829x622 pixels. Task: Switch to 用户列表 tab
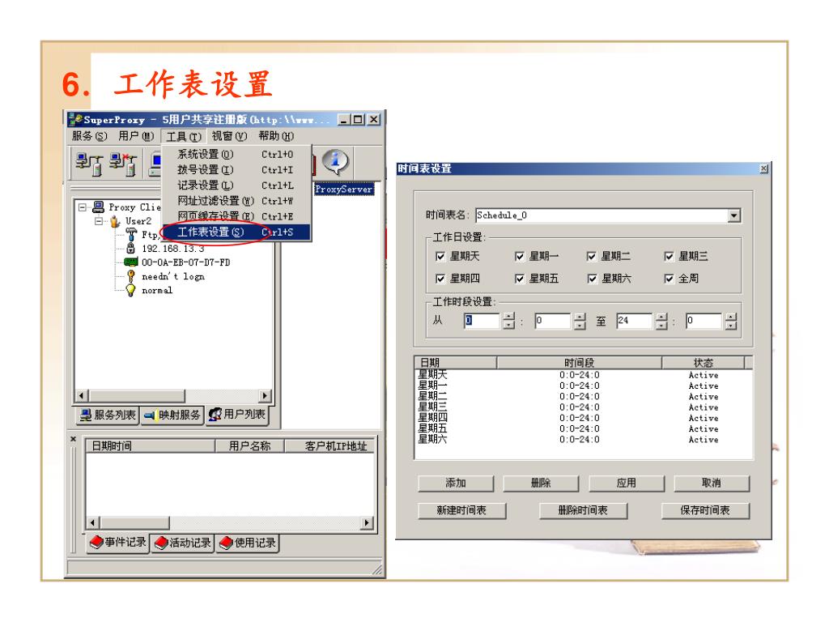[x=237, y=414]
